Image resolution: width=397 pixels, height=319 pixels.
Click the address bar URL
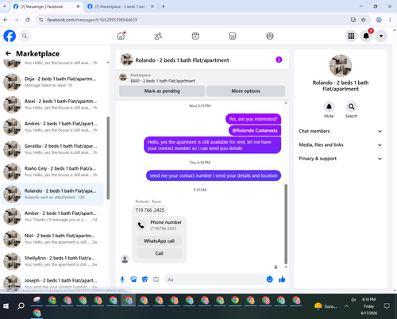click(92, 20)
